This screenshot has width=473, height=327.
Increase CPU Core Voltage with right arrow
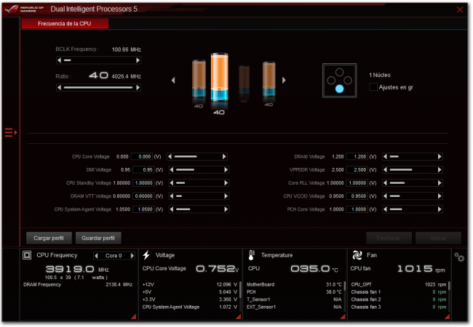(x=224, y=156)
